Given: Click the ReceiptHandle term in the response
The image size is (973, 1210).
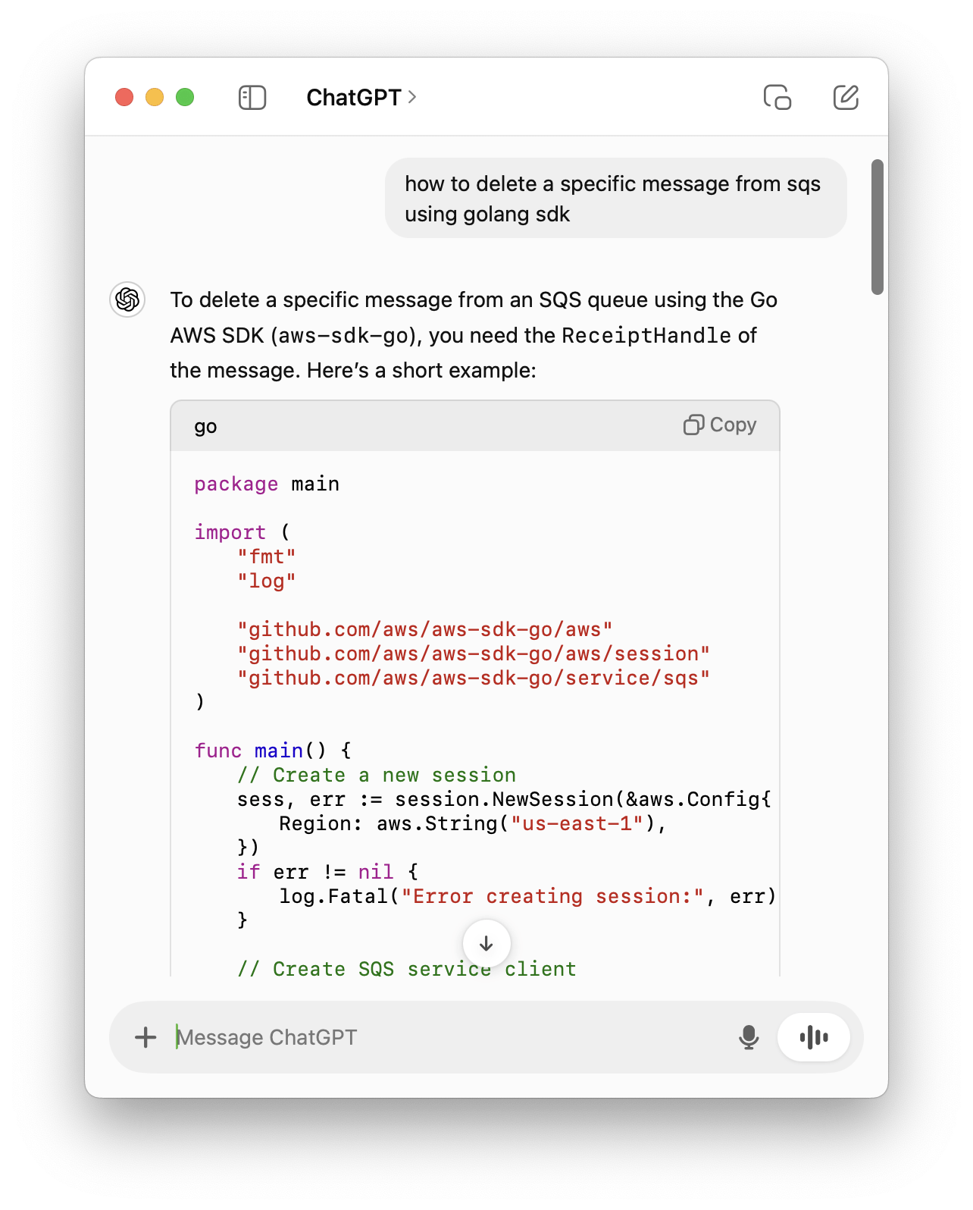Looking at the screenshot, I should pyautogui.click(x=646, y=336).
